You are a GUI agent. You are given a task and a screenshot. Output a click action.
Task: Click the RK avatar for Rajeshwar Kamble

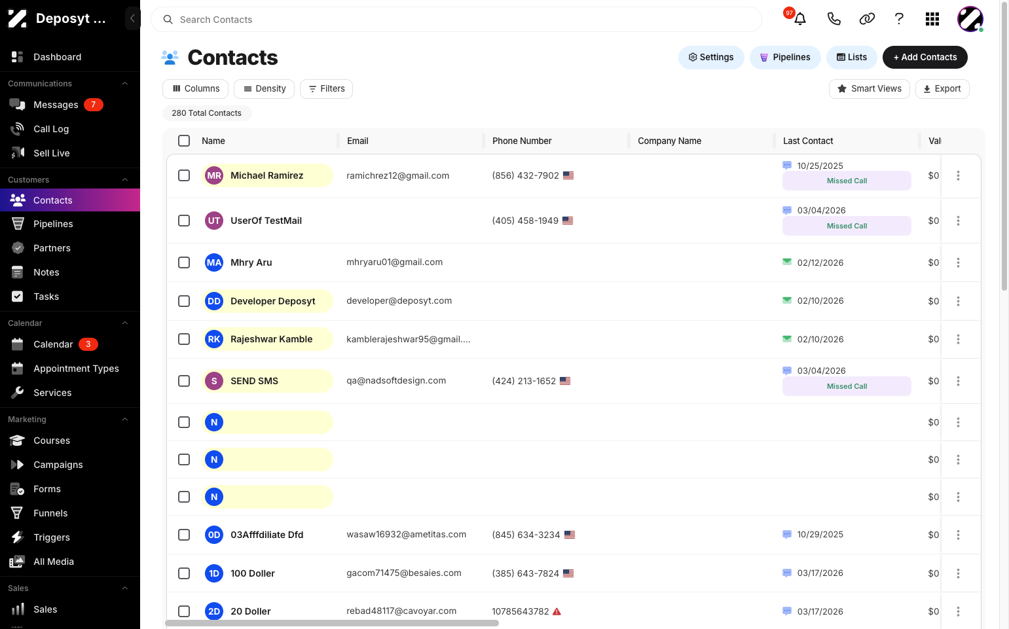click(214, 339)
